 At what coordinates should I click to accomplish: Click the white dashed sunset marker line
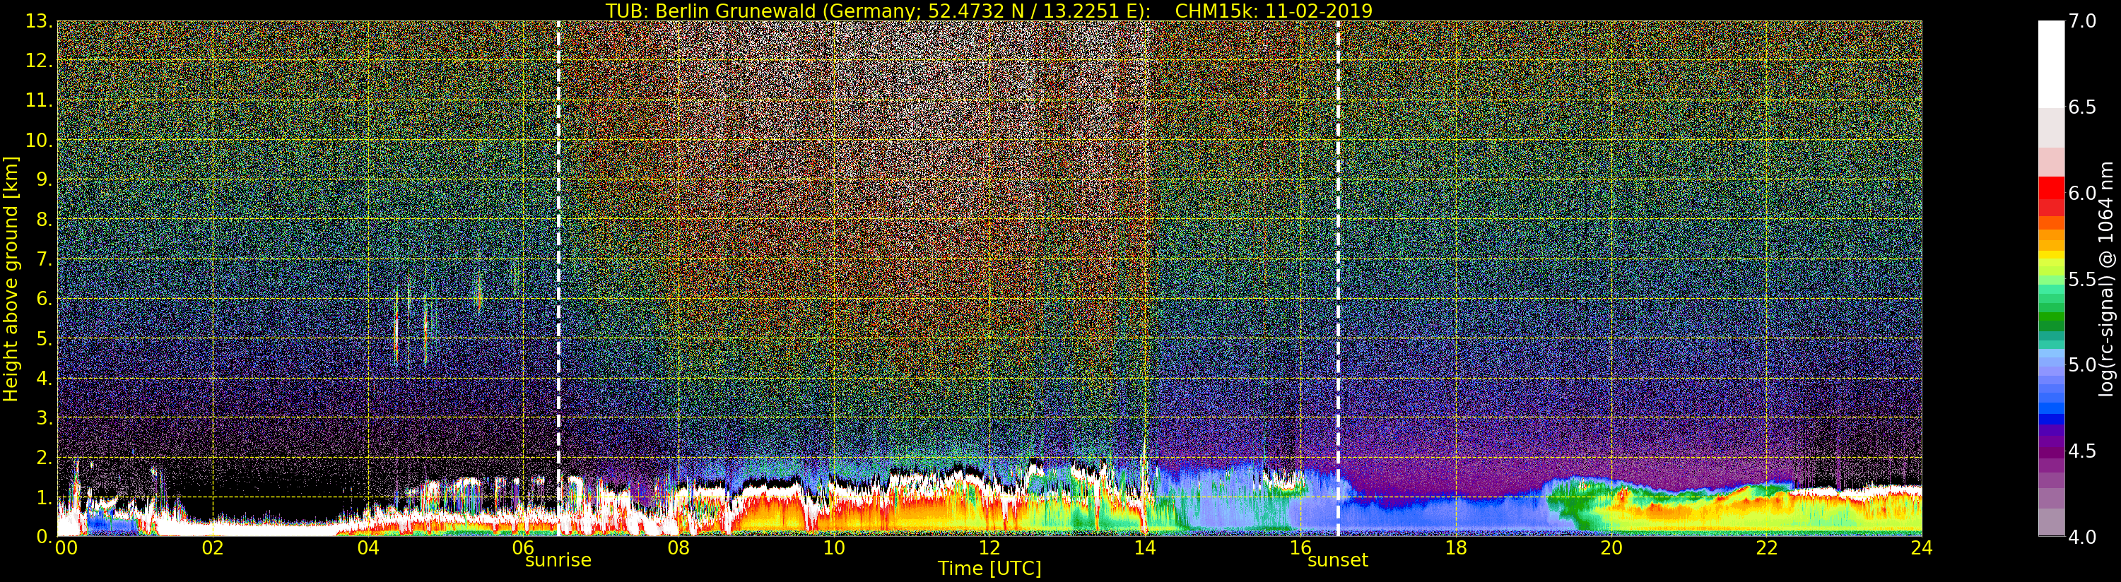[1338, 278]
